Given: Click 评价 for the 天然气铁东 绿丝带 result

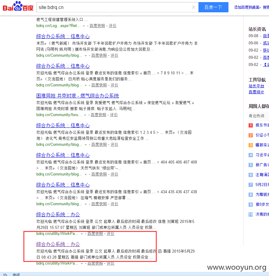Looking at the screenshot, I should click(x=114, y=174).
